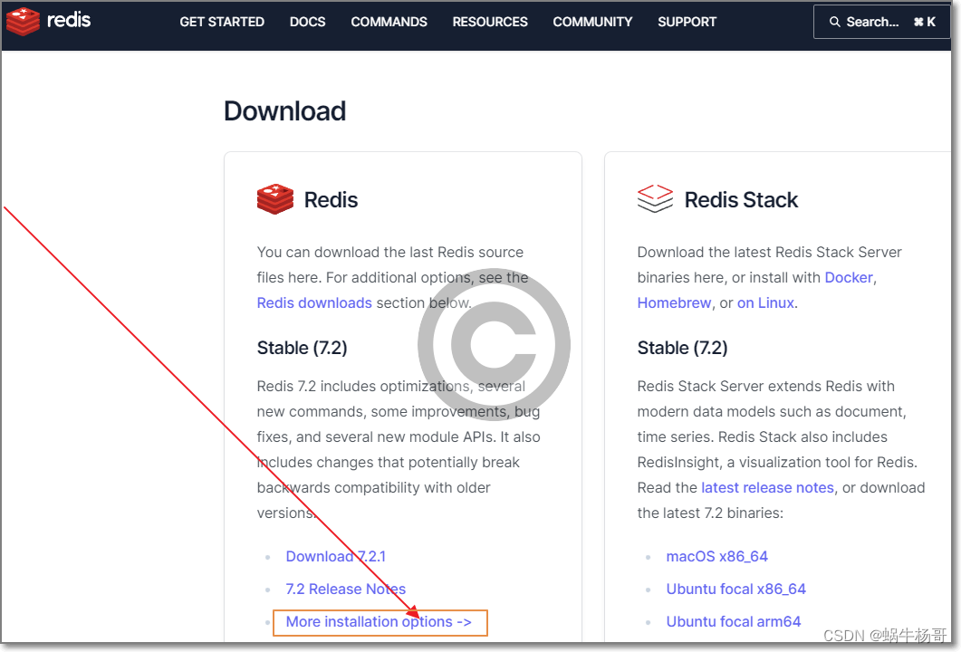Open the RESOURCES dropdown
The width and height of the screenshot is (961, 652).
click(489, 22)
